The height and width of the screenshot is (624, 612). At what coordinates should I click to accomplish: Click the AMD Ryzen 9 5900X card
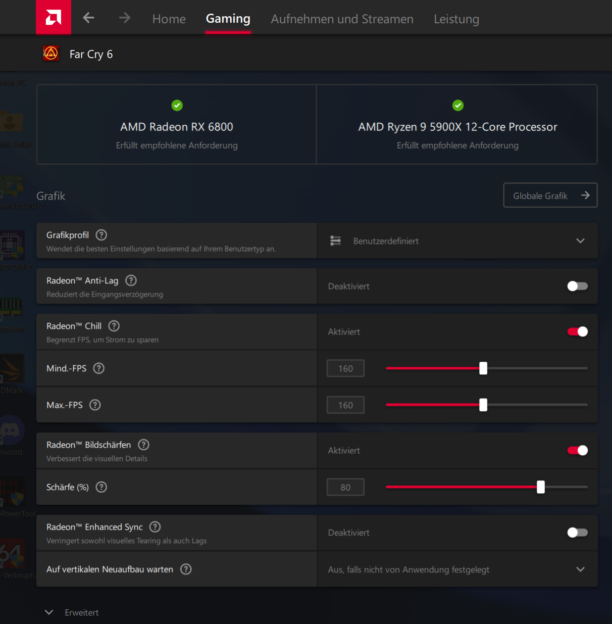click(457, 124)
